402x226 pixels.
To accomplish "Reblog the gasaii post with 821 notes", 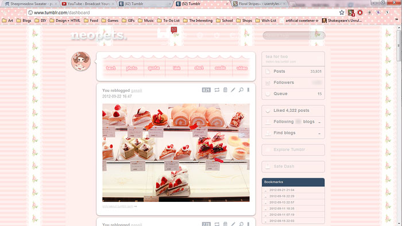I will (217, 90).
